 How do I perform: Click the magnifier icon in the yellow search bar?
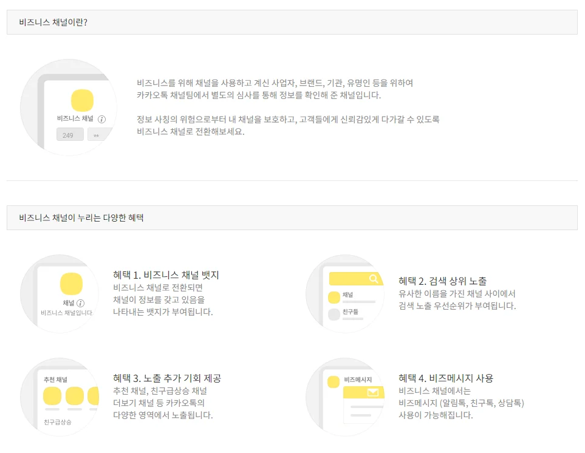pyautogui.click(x=374, y=279)
